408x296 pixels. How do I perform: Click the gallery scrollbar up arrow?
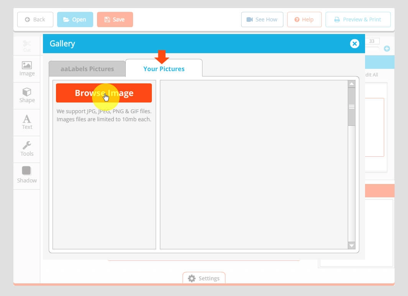tap(352, 84)
